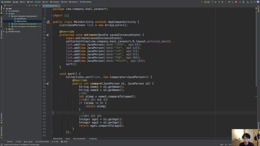This screenshot has height=146, width=260.
Task: Open the Build Variants side tool window
Action: click(x=1, y=132)
